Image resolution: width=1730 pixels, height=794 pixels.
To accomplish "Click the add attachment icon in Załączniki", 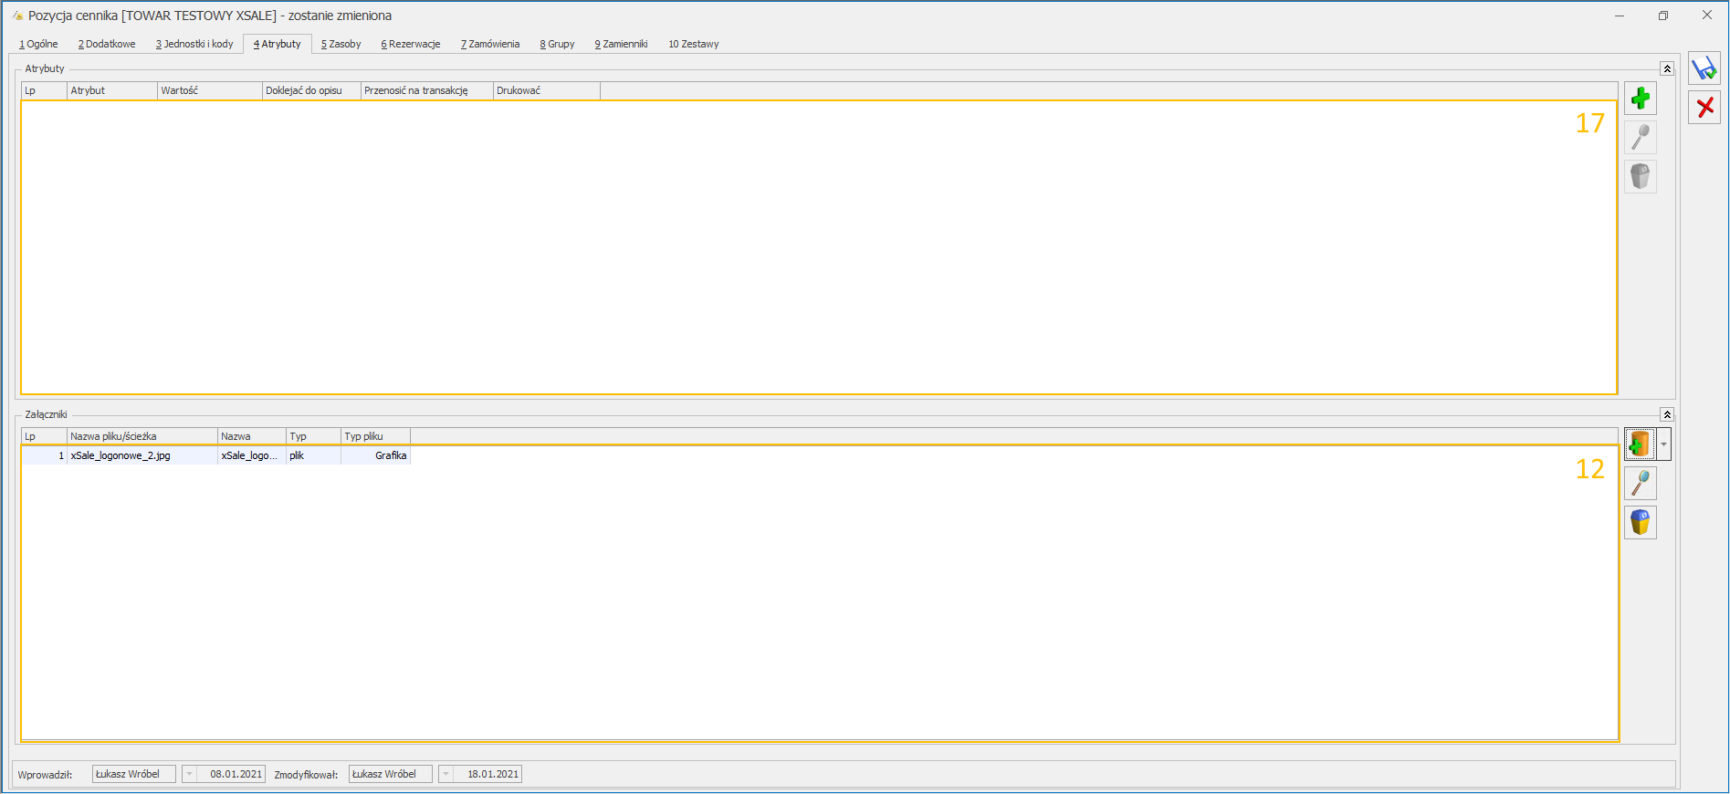I will 1640,444.
